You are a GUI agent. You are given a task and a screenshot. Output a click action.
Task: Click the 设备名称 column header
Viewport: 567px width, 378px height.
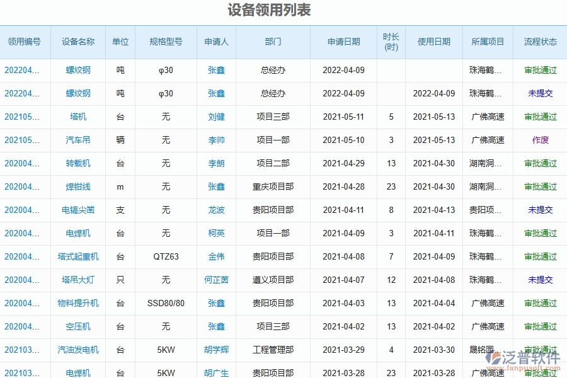[78, 42]
